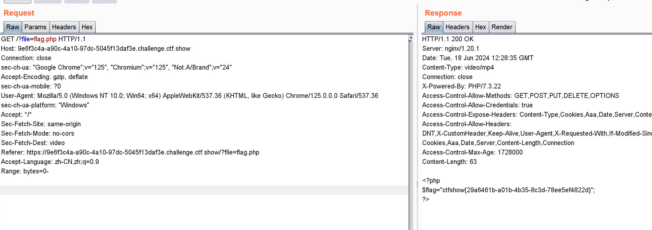The image size is (652, 230).
Task: Click the Range: bytes=0- header line
Action: click(x=25, y=171)
